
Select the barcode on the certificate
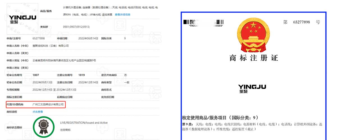click(x=203, y=23)
